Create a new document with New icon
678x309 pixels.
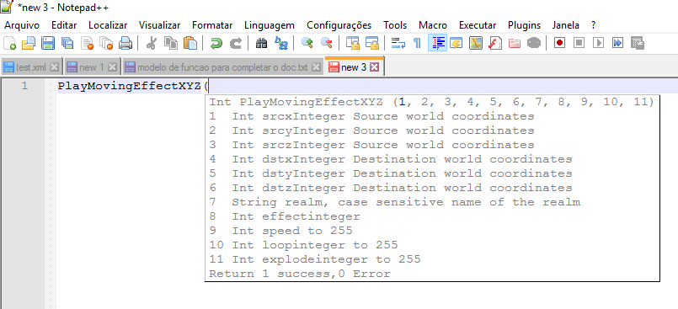[x=9, y=43]
